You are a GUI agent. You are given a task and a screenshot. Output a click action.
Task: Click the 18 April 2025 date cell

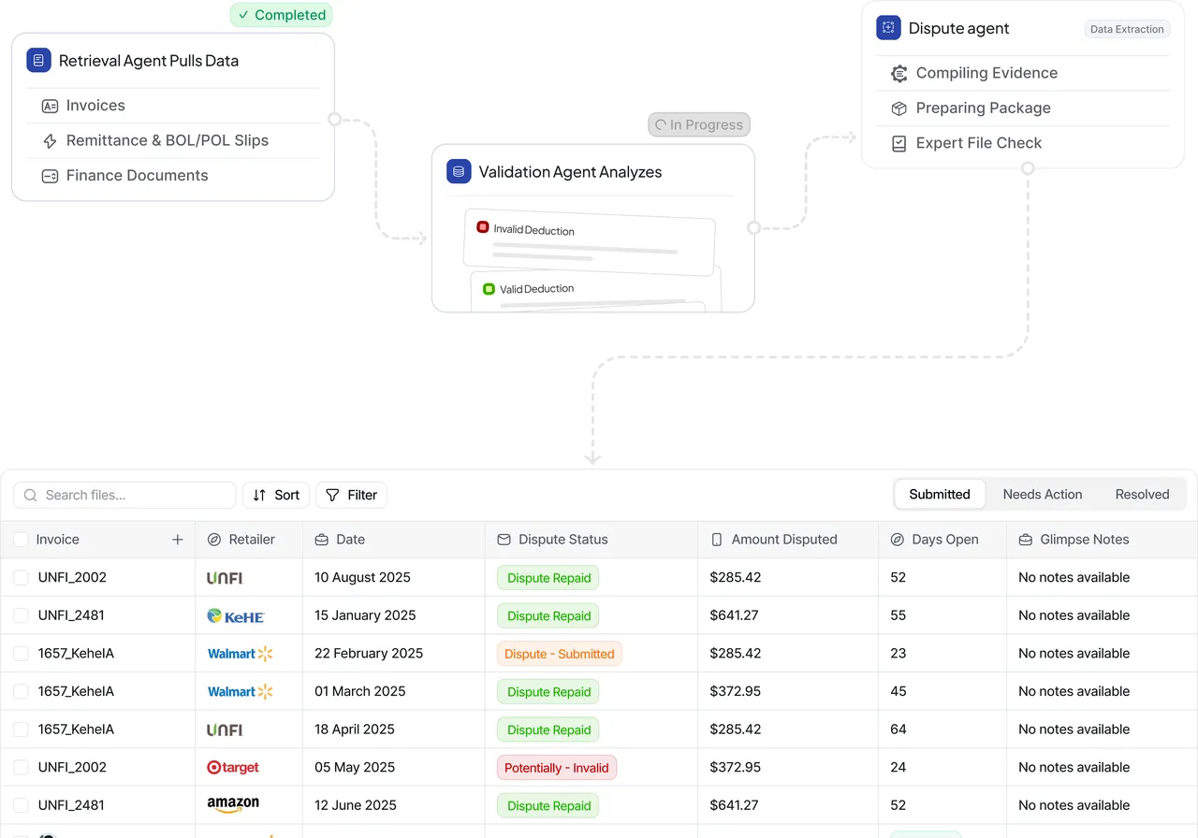[355, 730]
